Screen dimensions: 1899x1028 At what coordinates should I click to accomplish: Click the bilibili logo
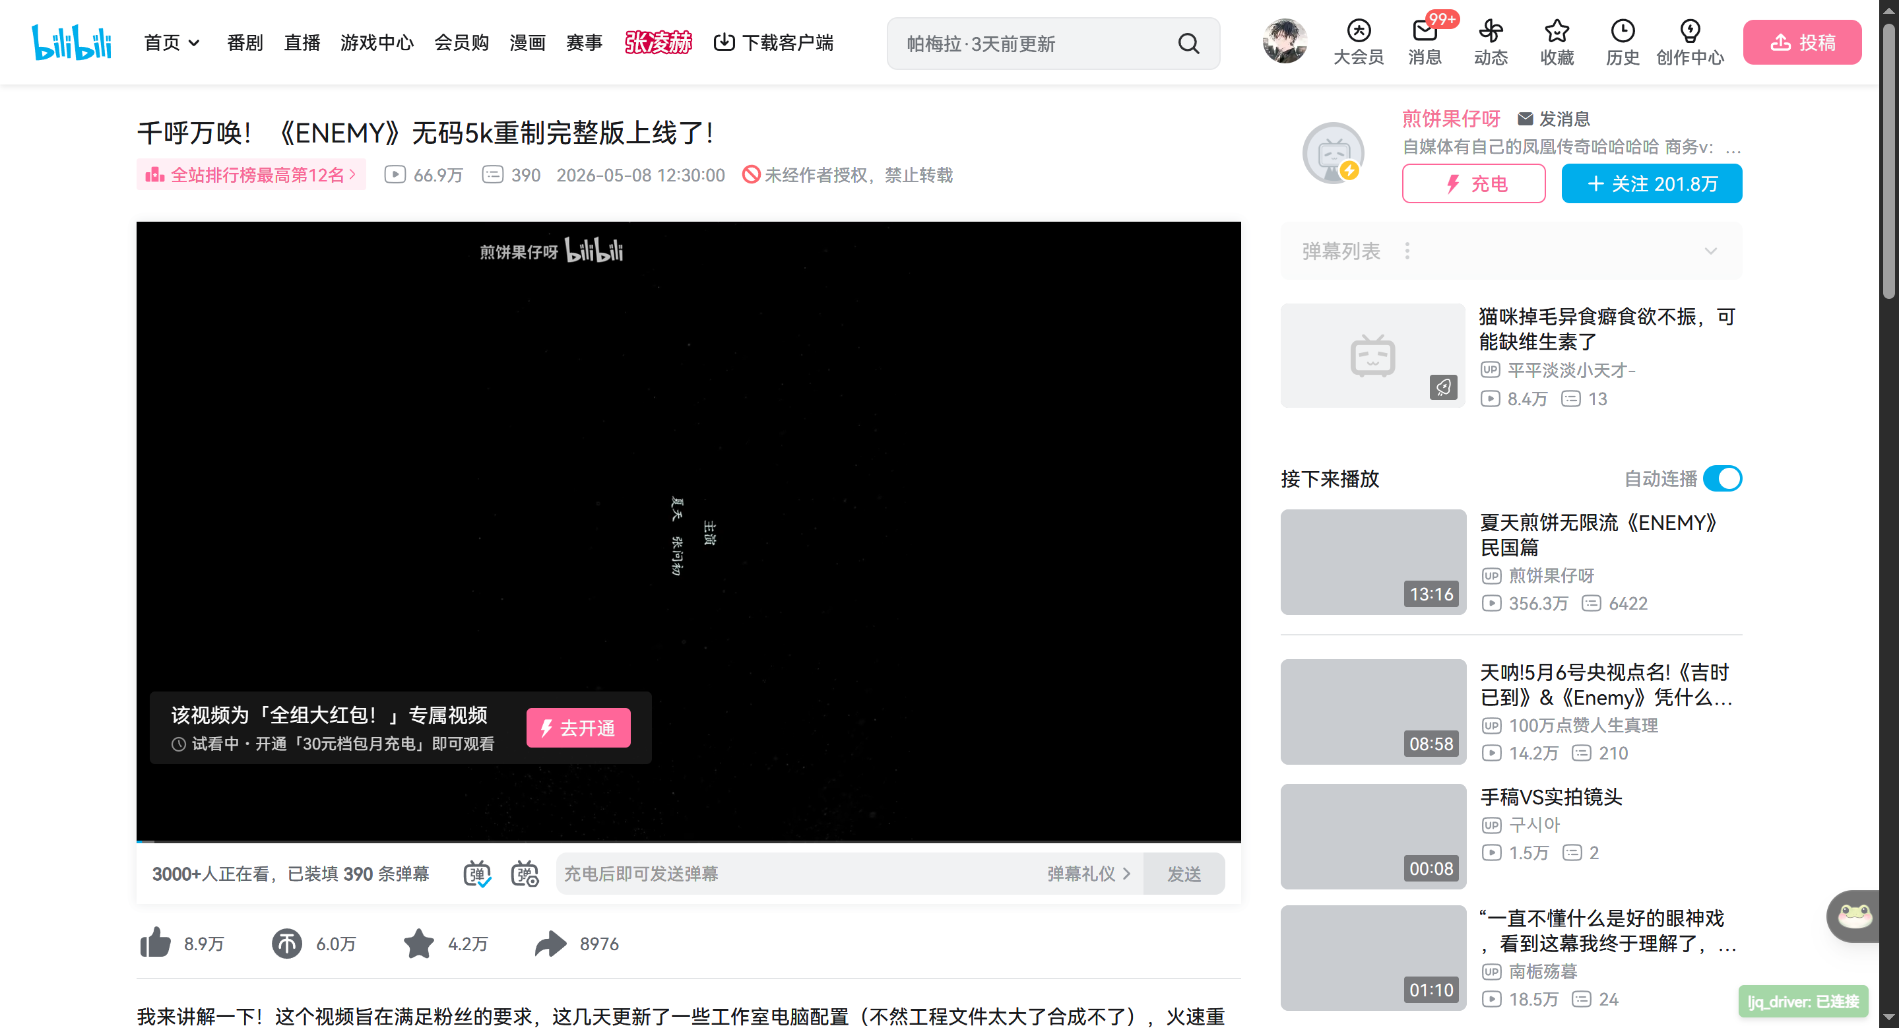(71, 42)
